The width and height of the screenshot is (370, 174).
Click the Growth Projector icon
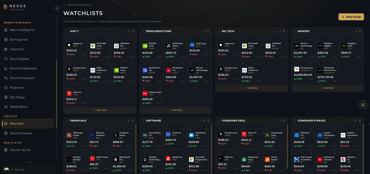point(6,133)
